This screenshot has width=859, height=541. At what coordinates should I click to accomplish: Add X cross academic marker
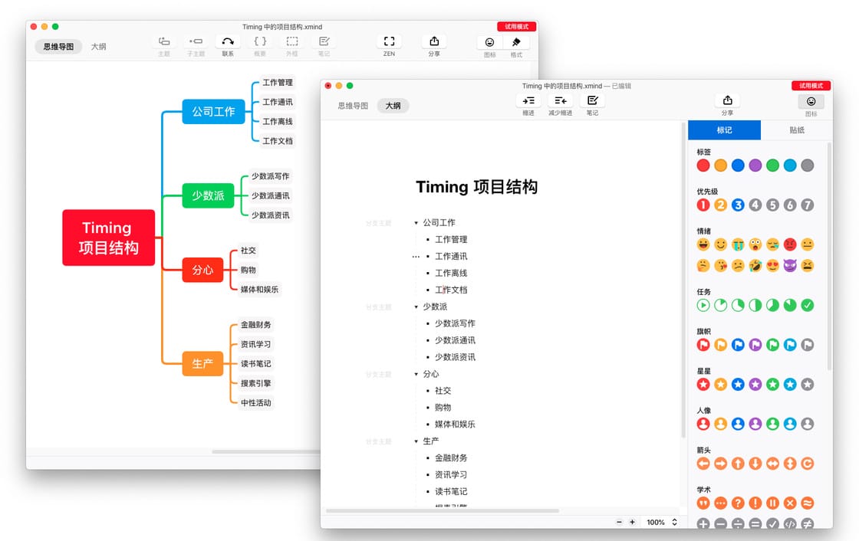(790, 503)
